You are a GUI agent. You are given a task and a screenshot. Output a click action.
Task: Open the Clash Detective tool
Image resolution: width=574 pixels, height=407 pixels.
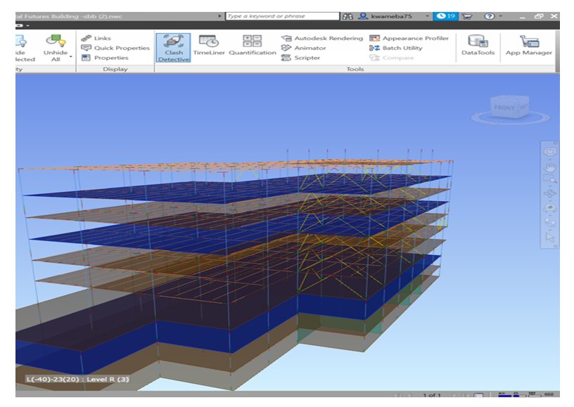tap(173, 48)
